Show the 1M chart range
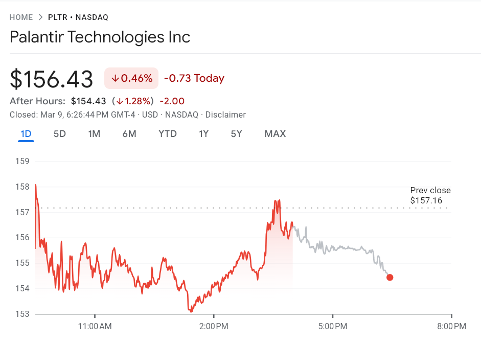The height and width of the screenshot is (345, 481). [94, 134]
